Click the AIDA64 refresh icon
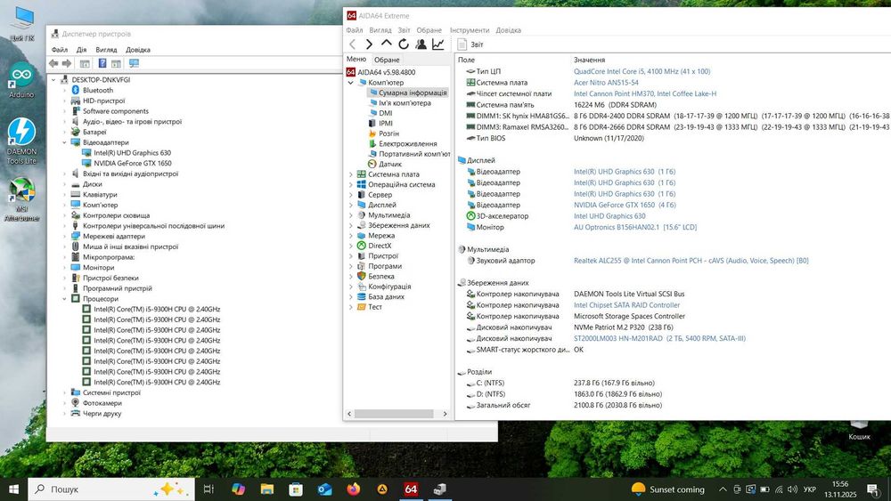 [x=404, y=44]
